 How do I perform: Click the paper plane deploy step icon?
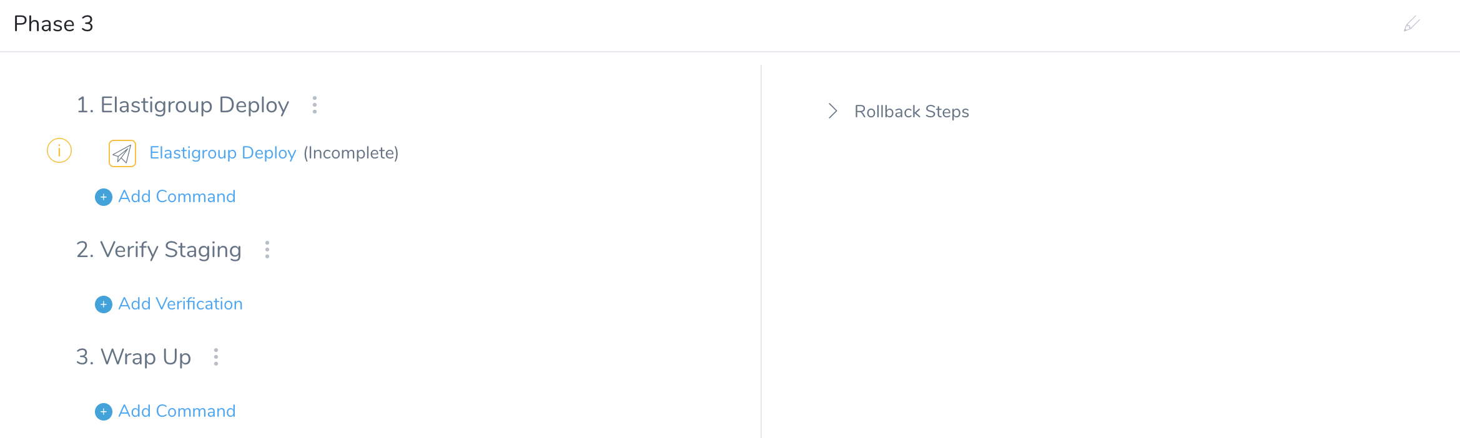click(x=122, y=153)
